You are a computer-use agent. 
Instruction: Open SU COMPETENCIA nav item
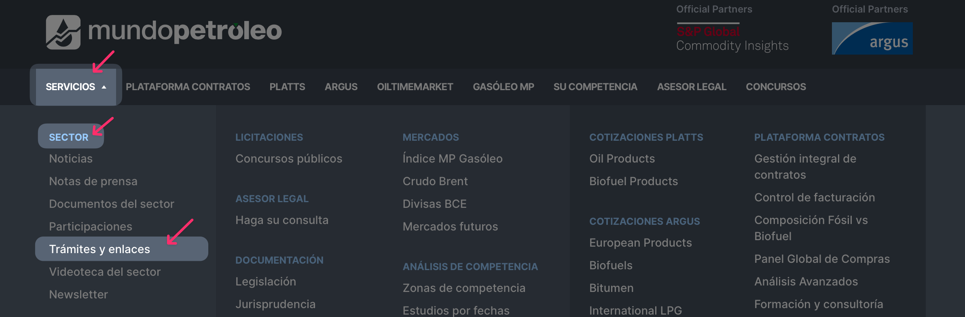[595, 87]
